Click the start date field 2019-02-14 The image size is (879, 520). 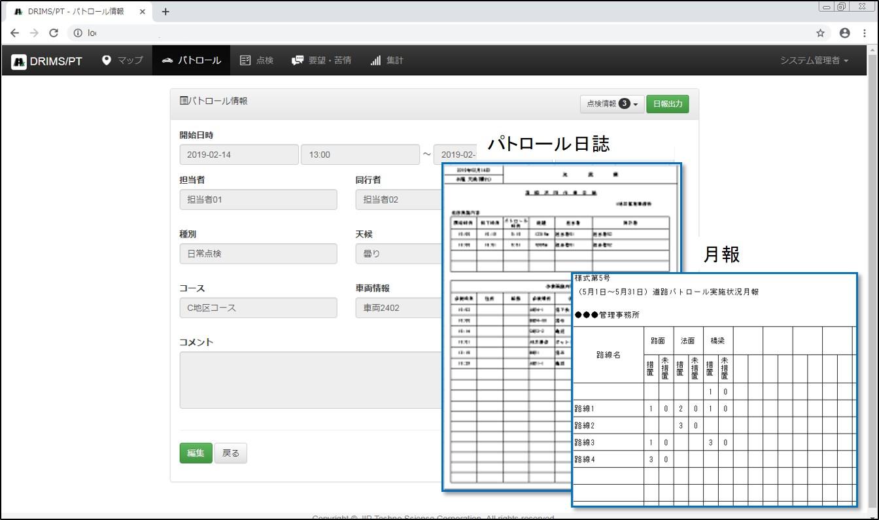tap(239, 155)
